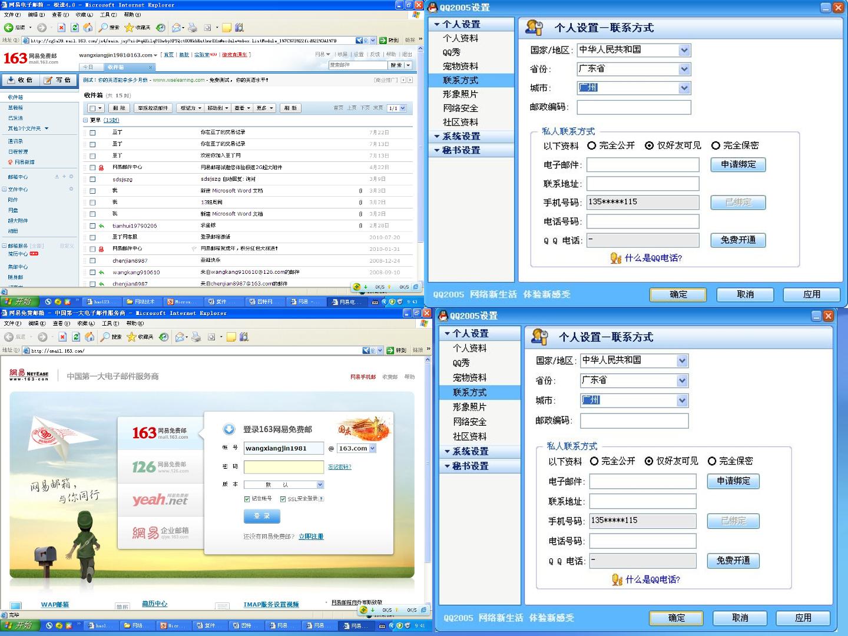
Task: Select QQ秀 in the lower QQ2005 settings tree
Action: [x=461, y=363]
